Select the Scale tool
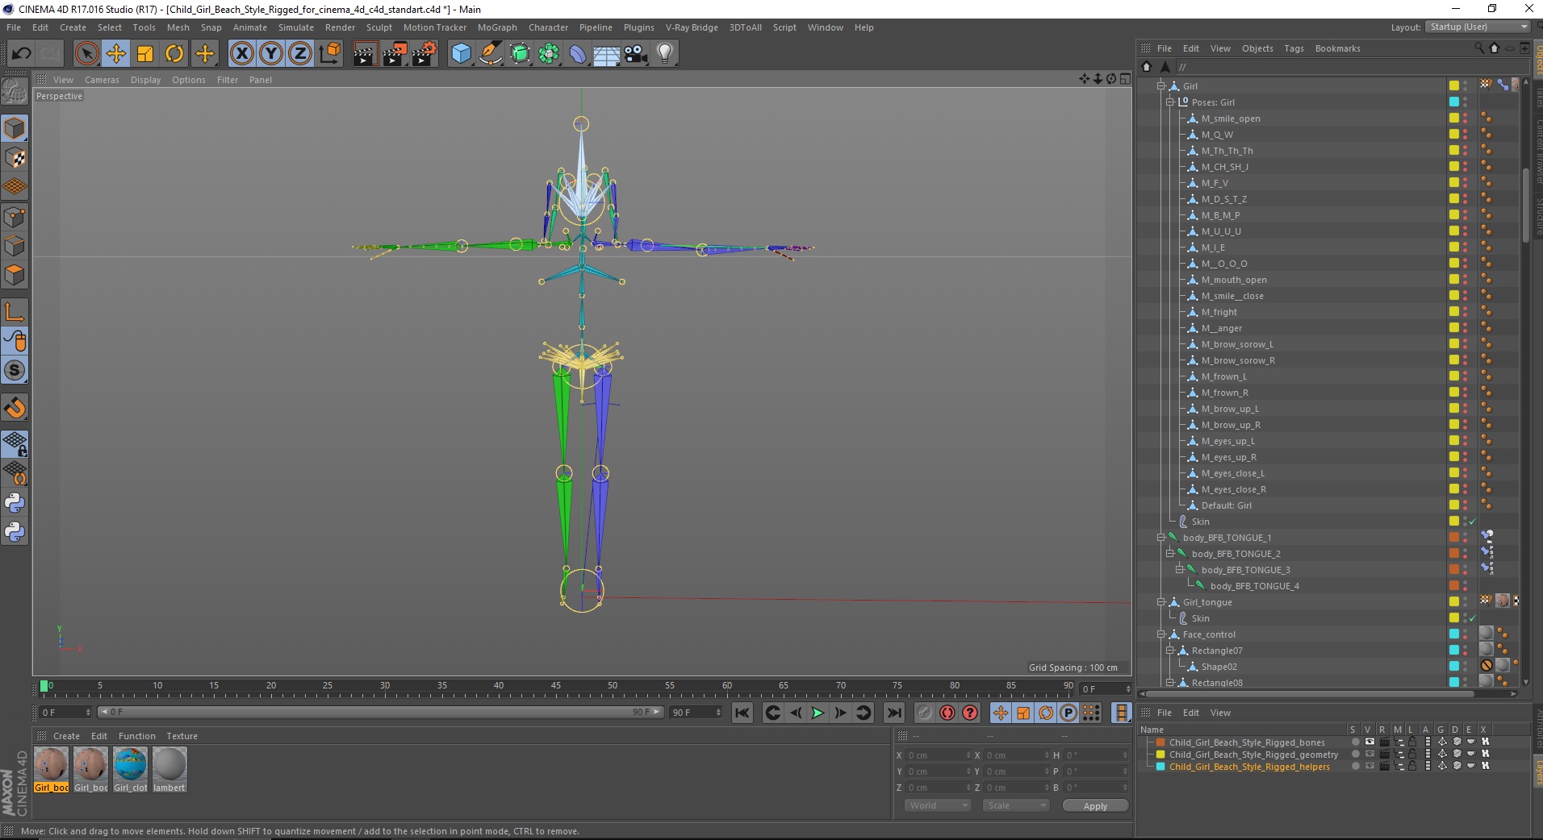 tap(145, 54)
